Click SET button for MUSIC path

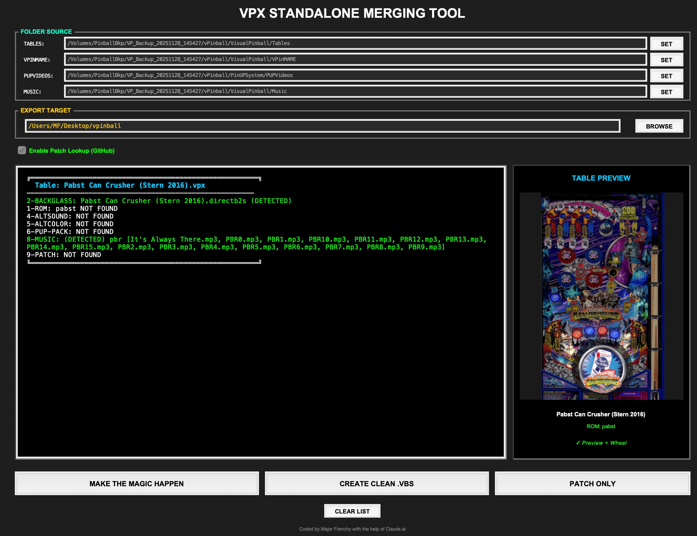click(666, 92)
